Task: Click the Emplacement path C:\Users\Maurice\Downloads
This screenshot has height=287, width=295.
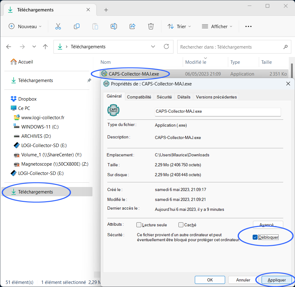Action: [182, 155]
